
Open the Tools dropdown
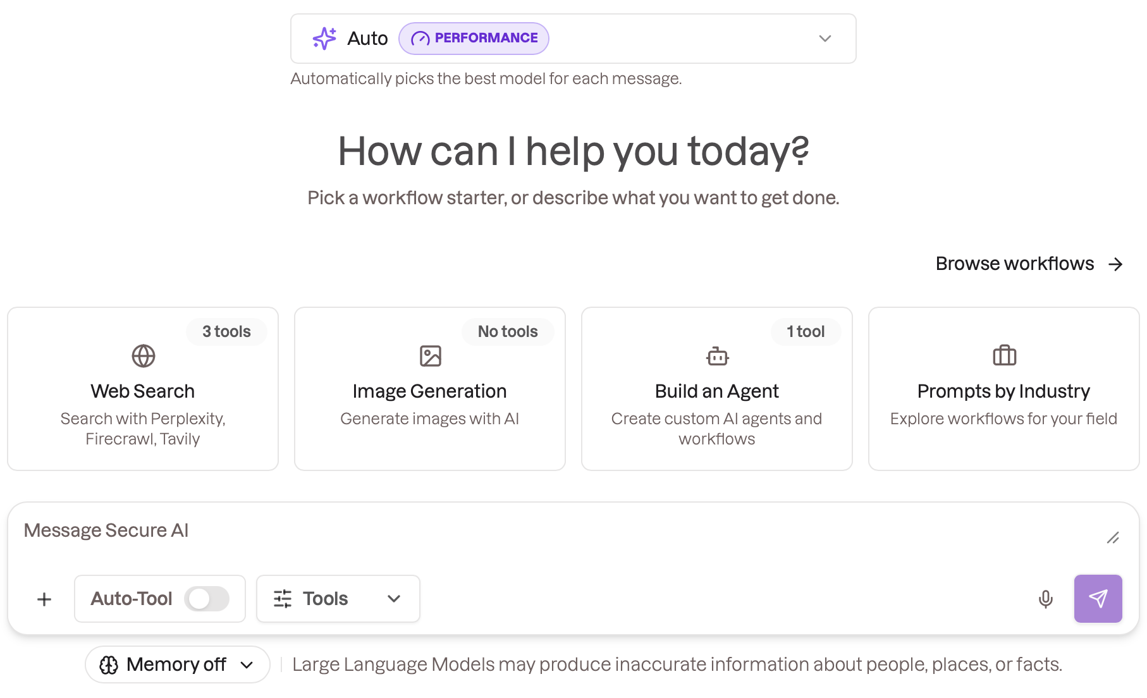(x=338, y=599)
